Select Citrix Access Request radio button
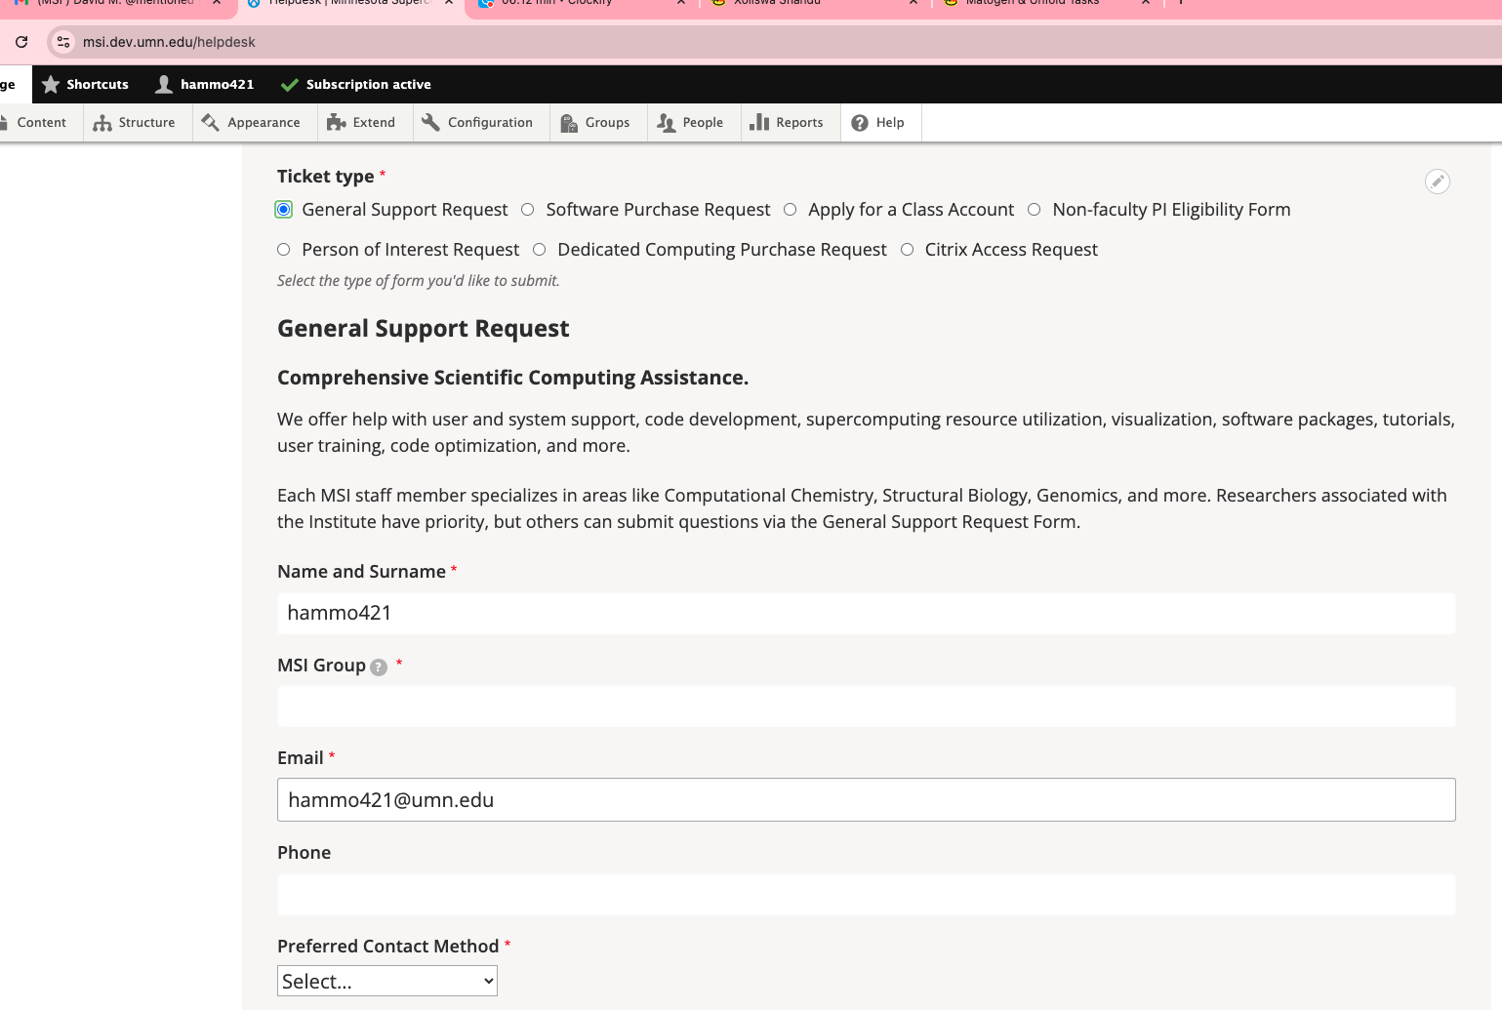 coord(908,250)
